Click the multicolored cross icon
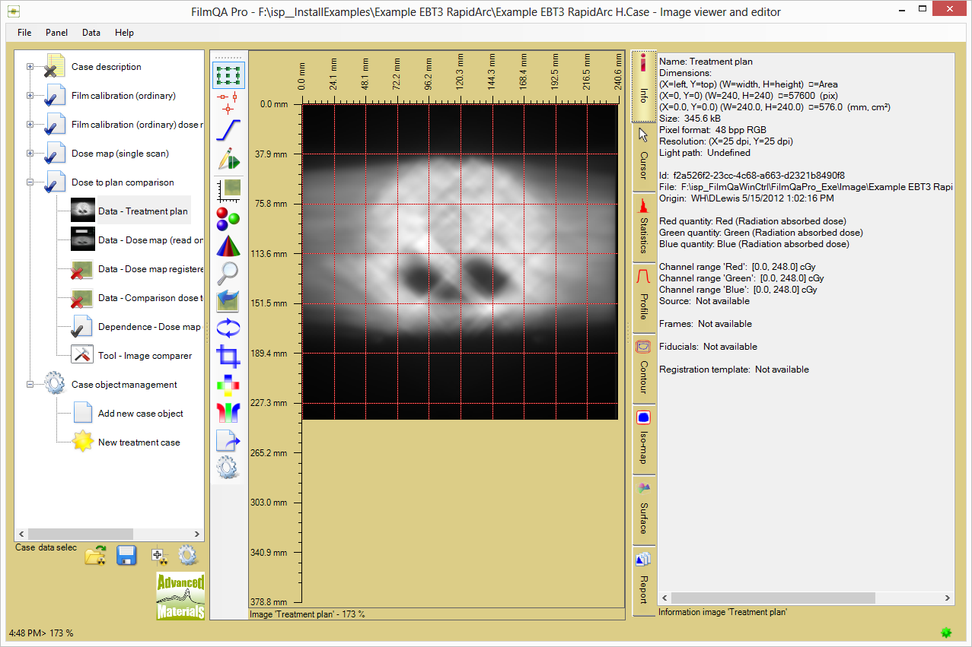The width and height of the screenshot is (972, 647). pyautogui.click(x=228, y=384)
